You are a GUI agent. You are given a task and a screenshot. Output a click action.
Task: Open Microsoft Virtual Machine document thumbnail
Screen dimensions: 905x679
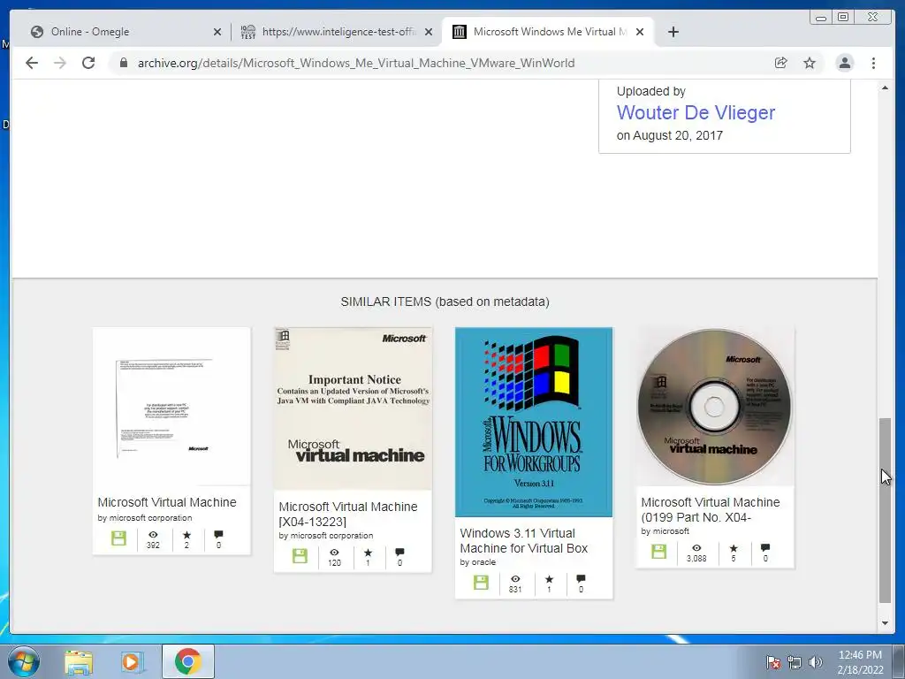pos(171,407)
